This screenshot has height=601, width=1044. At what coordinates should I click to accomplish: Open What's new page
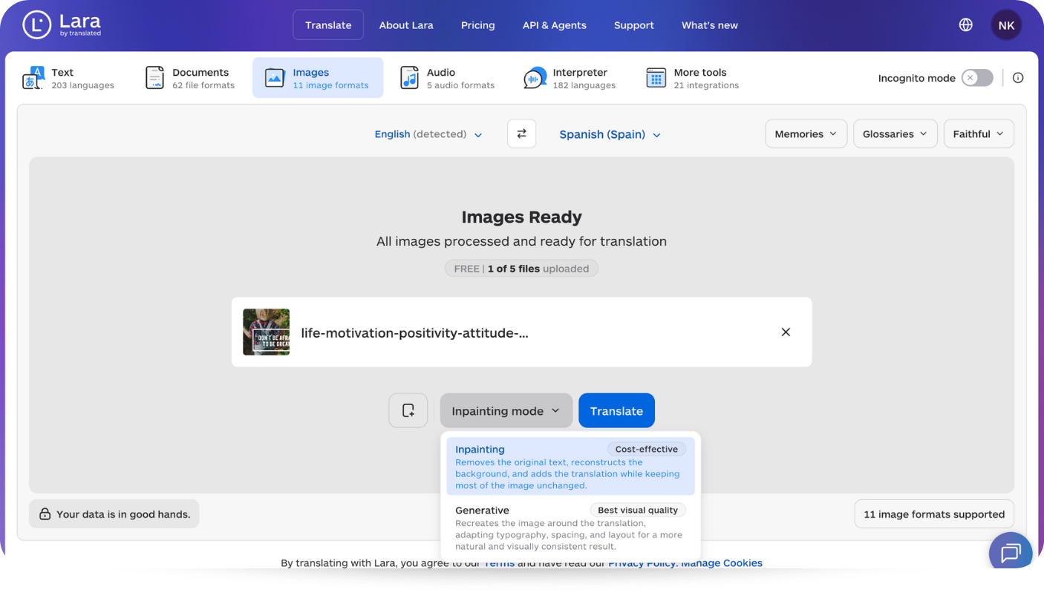coord(710,25)
